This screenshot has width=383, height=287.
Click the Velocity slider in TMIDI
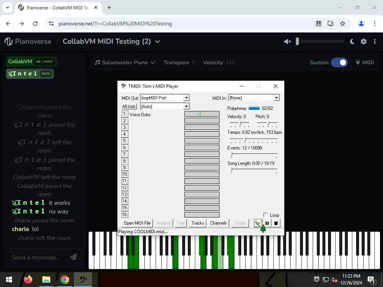(x=240, y=124)
